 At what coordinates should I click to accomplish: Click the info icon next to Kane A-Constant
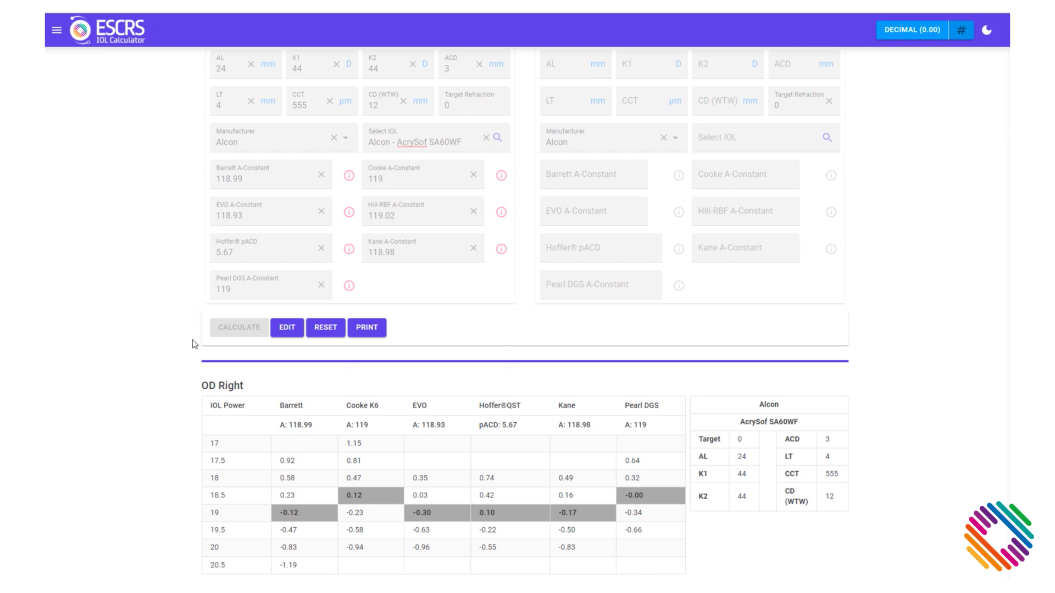click(x=502, y=248)
